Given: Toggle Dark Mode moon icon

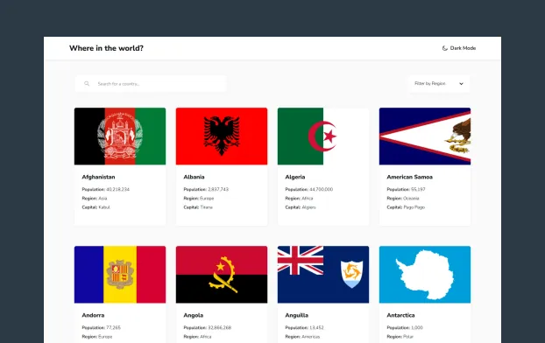Looking at the screenshot, I should coord(444,48).
